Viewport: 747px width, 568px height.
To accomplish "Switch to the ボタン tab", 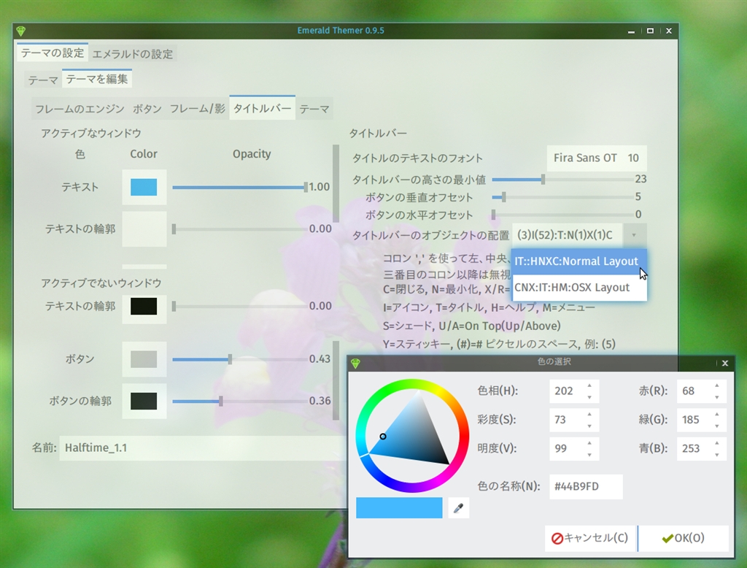I will coord(147,109).
